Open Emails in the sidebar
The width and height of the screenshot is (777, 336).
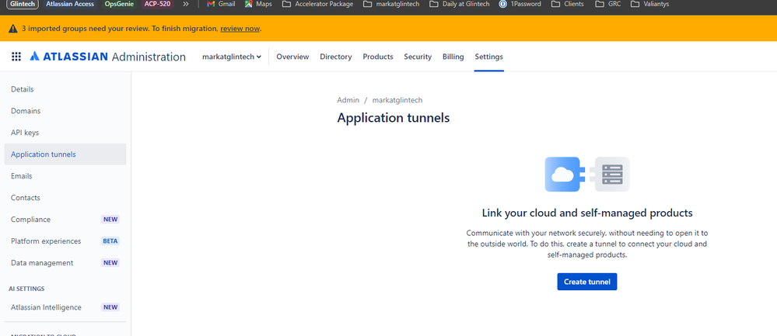pos(65,176)
